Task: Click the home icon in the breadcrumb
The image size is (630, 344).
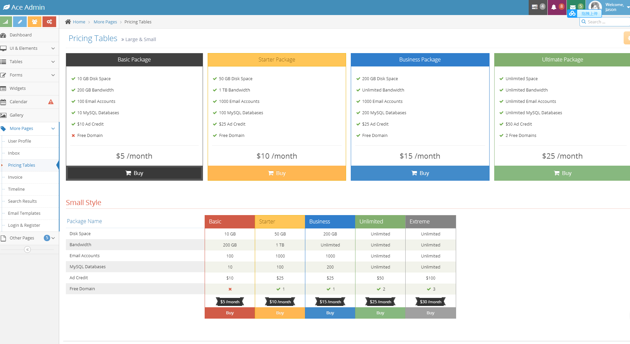Action: (x=68, y=22)
